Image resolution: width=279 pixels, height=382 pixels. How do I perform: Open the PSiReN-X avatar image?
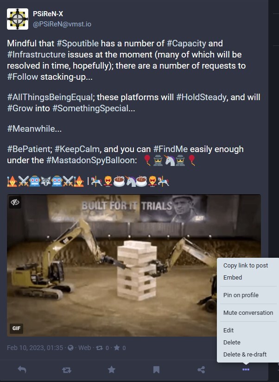pyautogui.click(x=18, y=19)
